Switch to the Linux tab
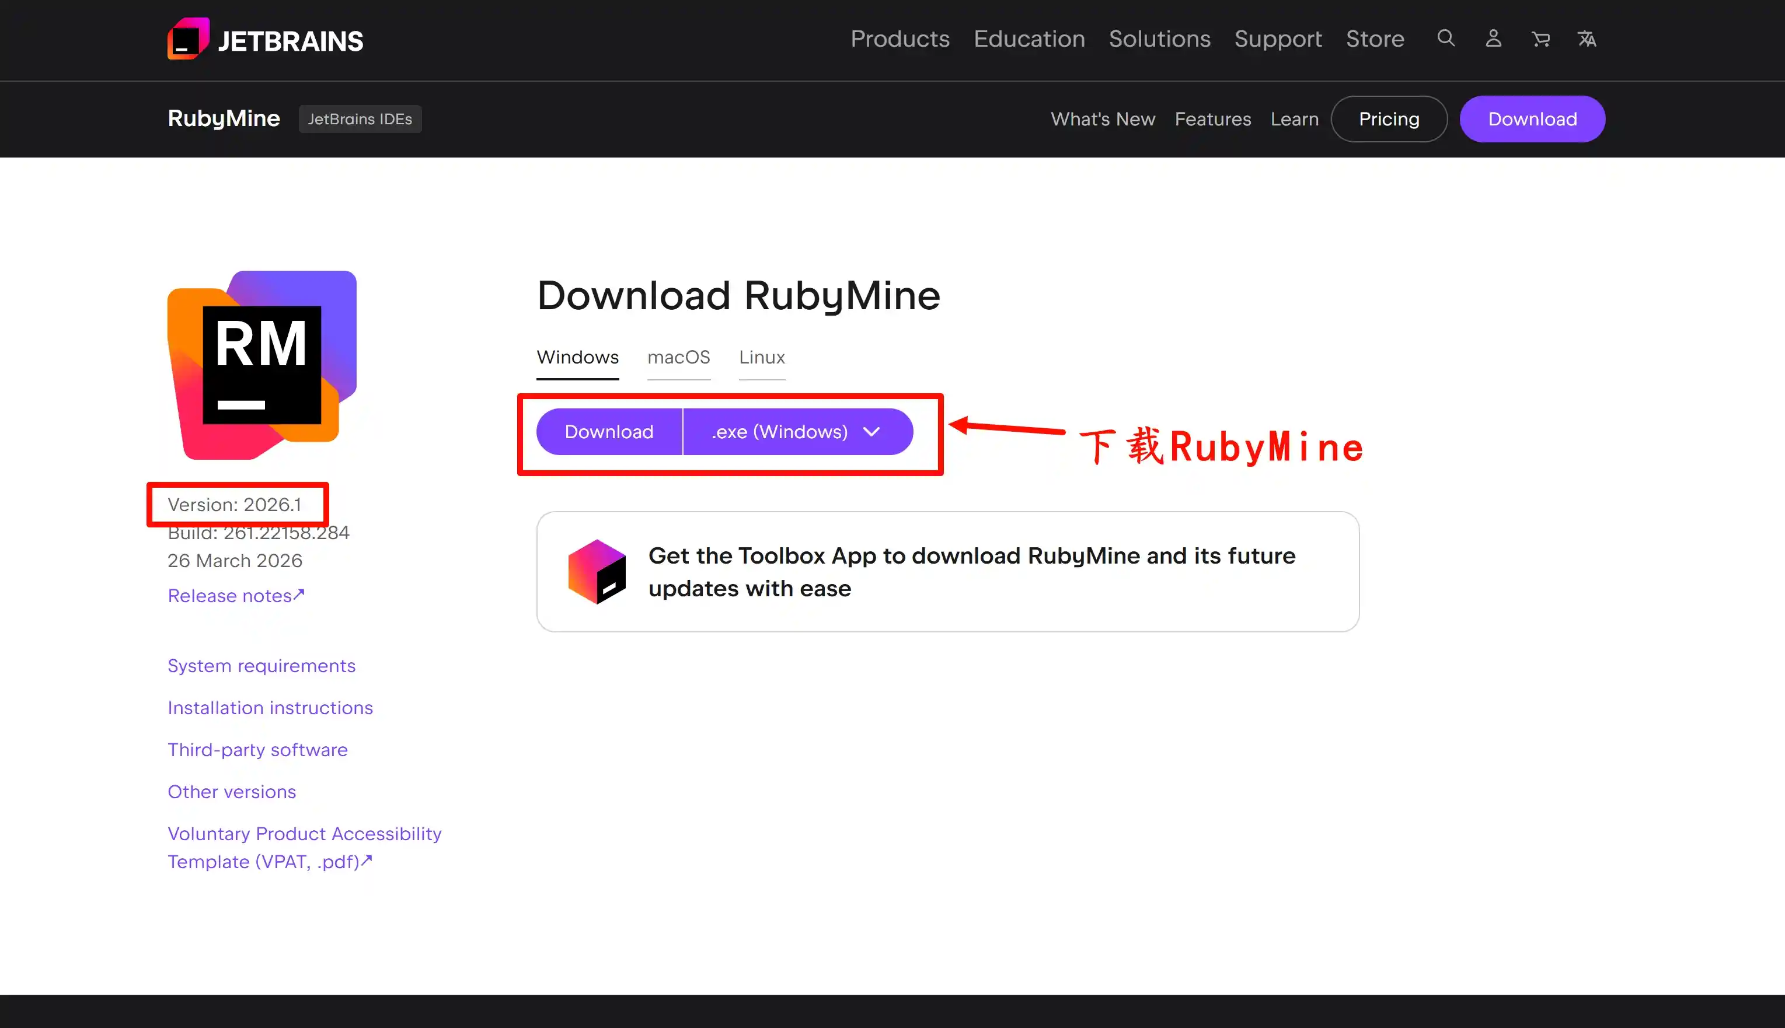The image size is (1785, 1028). [762, 357]
